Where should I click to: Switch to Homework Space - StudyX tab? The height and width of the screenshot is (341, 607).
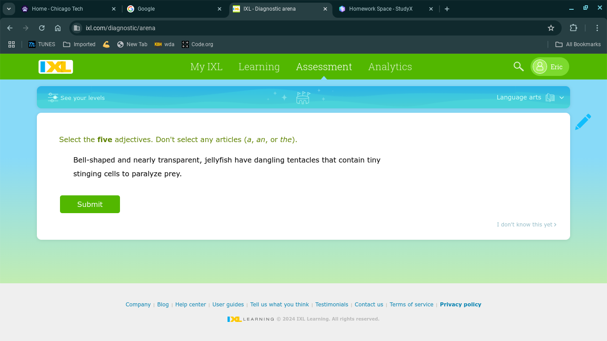tap(385, 9)
